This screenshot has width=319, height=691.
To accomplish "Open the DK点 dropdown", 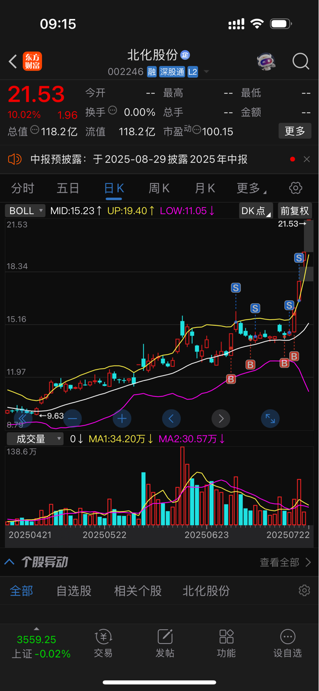I will [x=256, y=211].
